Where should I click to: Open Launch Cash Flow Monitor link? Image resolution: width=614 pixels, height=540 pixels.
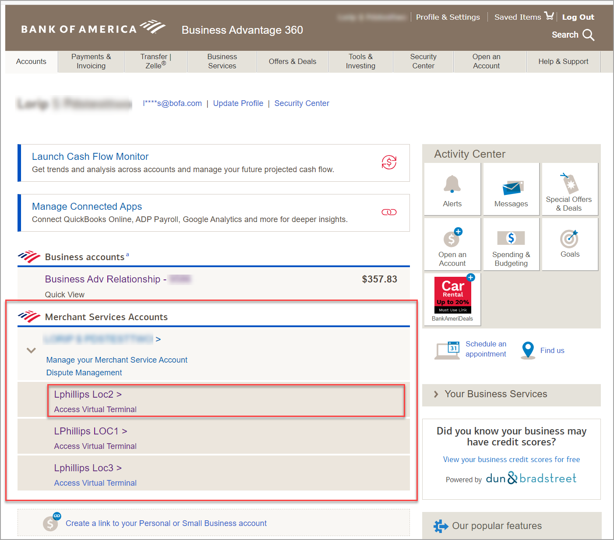coord(90,156)
